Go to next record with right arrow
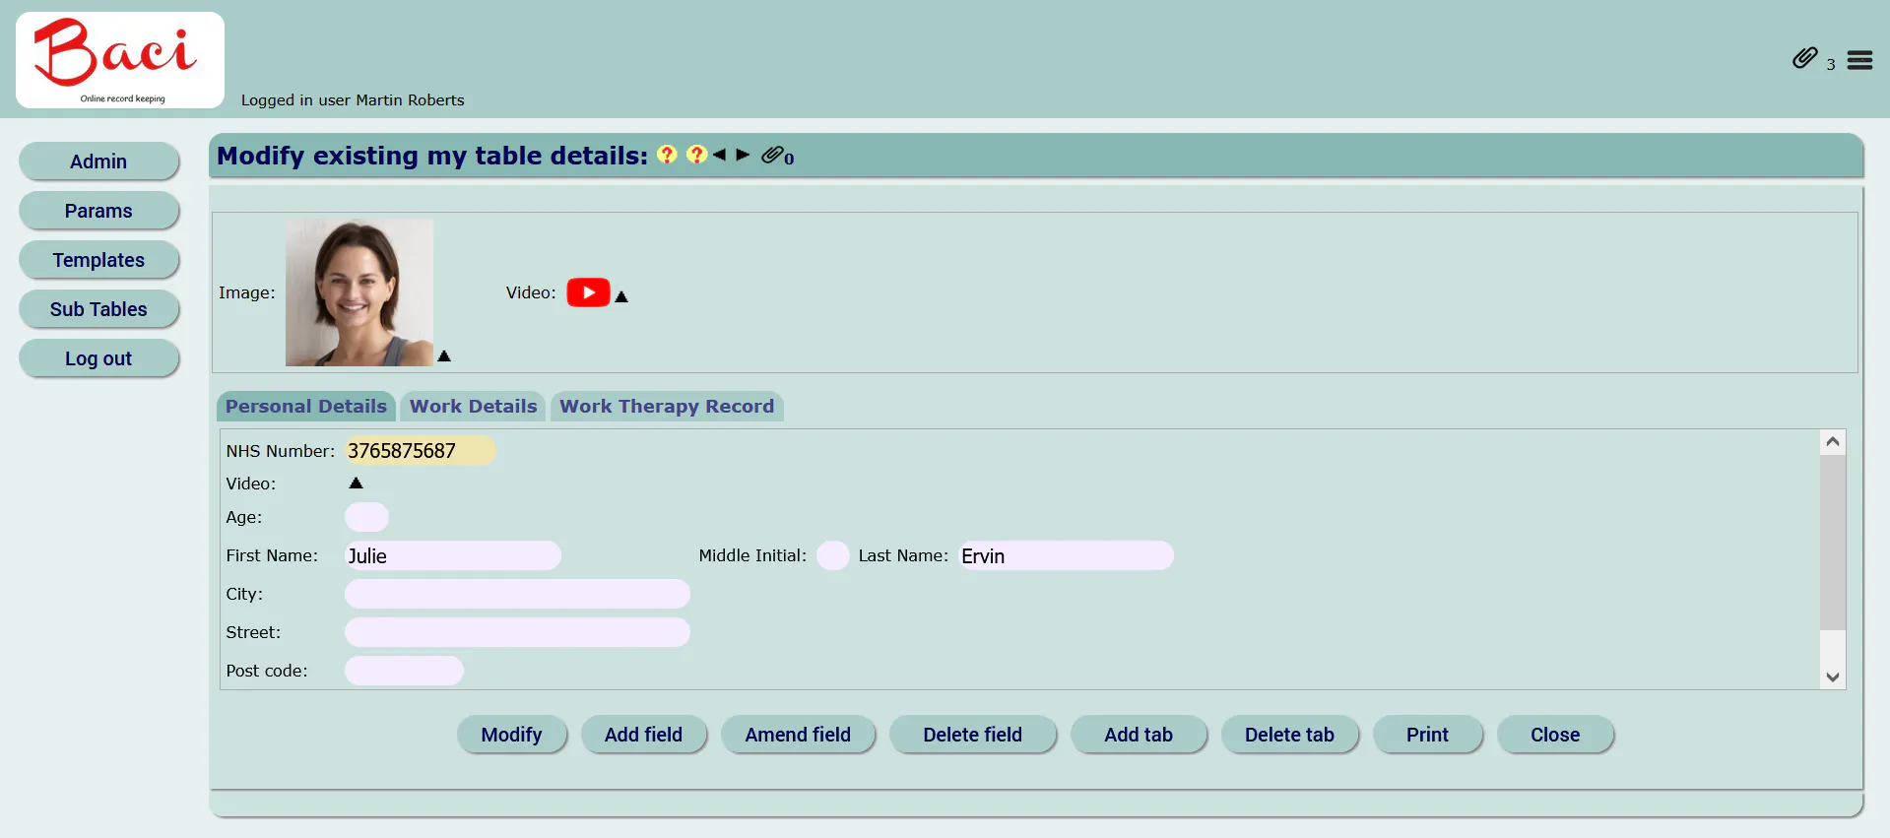Screen dimensions: 1890x838 (743, 155)
